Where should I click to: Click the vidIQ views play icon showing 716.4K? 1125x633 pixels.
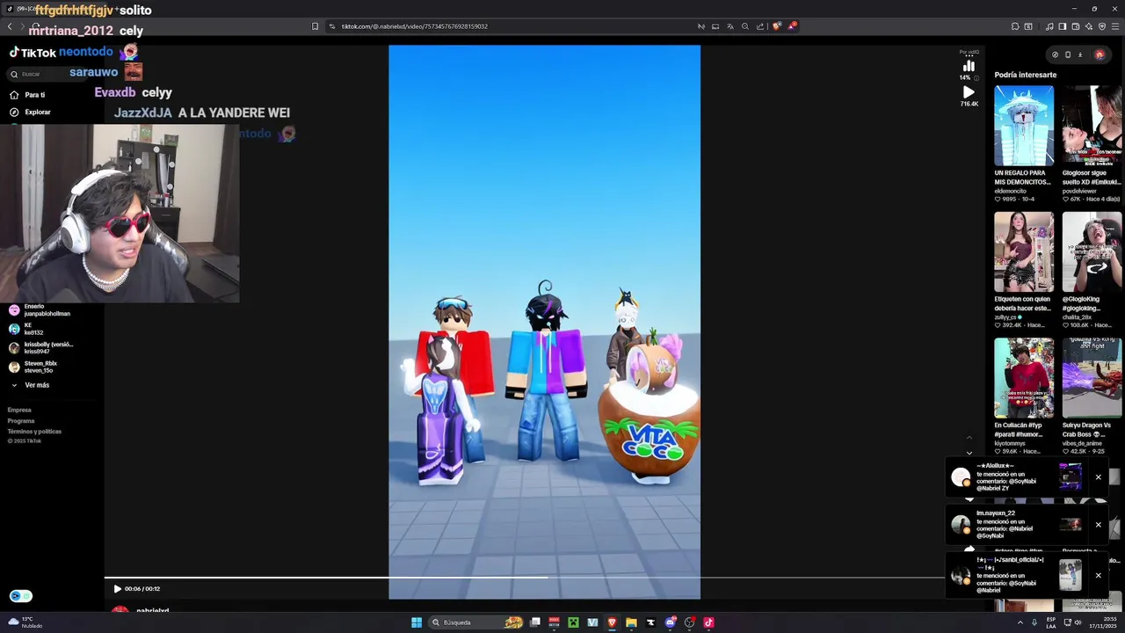[969, 91]
